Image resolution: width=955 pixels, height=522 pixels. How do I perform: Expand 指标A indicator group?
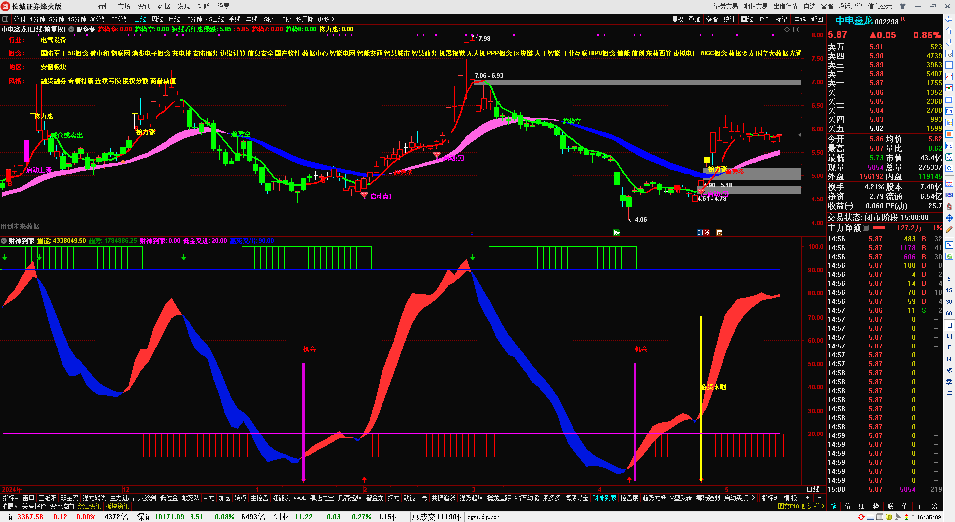point(10,498)
